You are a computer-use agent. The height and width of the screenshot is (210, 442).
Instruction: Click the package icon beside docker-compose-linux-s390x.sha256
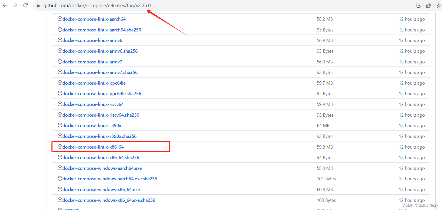(60, 136)
